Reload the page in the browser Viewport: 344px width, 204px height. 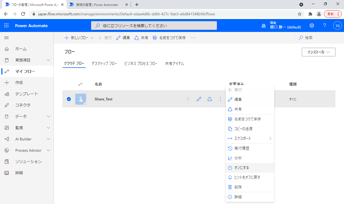[x=23, y=14]
